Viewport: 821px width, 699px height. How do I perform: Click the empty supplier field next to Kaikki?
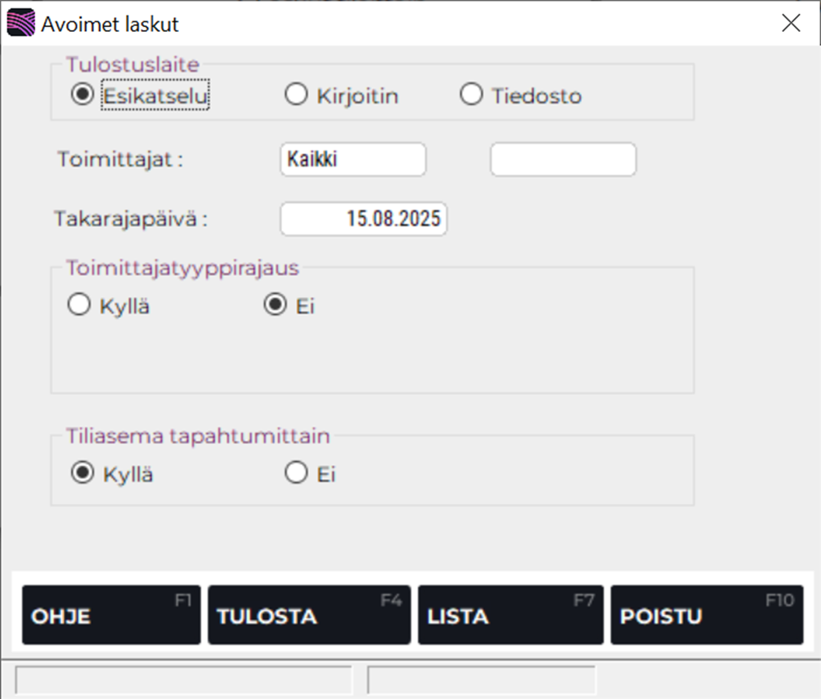click(563, 159)
